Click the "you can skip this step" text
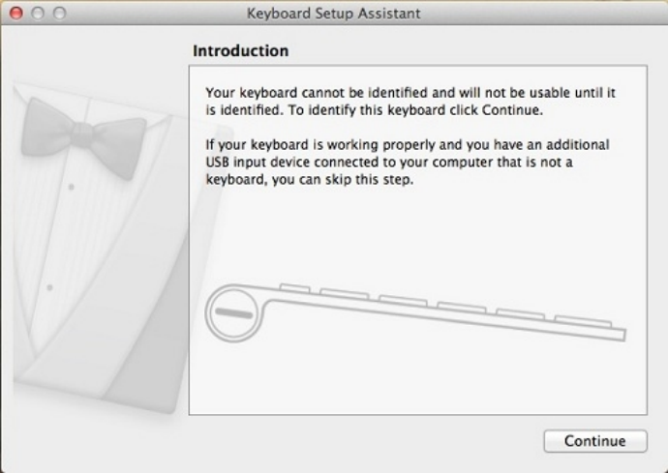This screenshot has width=668, height=473. (x=343, y=179)
